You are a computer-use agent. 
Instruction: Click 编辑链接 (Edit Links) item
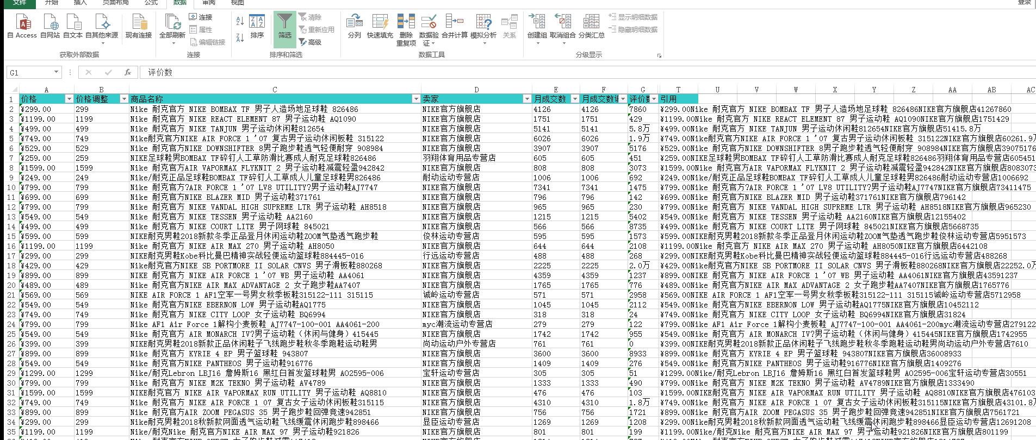(x=207, y=42)
